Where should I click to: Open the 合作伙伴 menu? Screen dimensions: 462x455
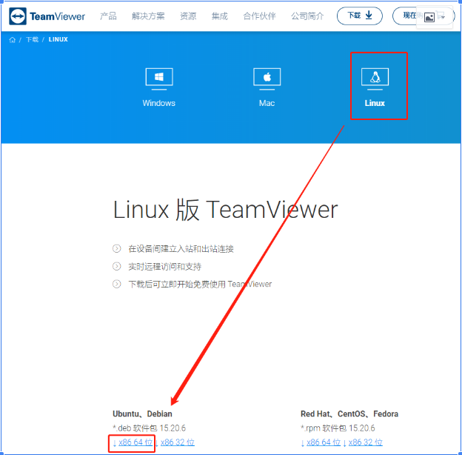point(259,16)
